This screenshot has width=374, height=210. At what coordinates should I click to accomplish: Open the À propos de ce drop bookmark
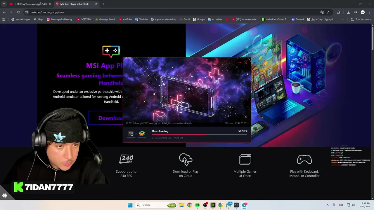point(164,20)
